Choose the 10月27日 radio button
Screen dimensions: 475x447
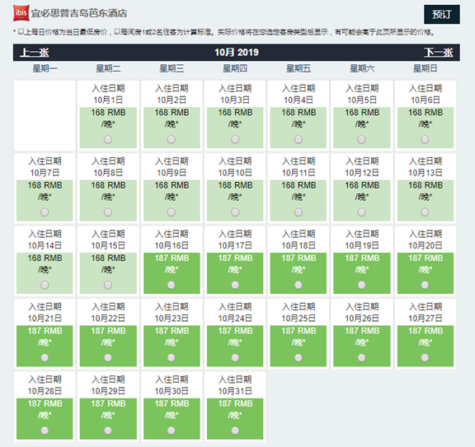click(x=425, y=358)
